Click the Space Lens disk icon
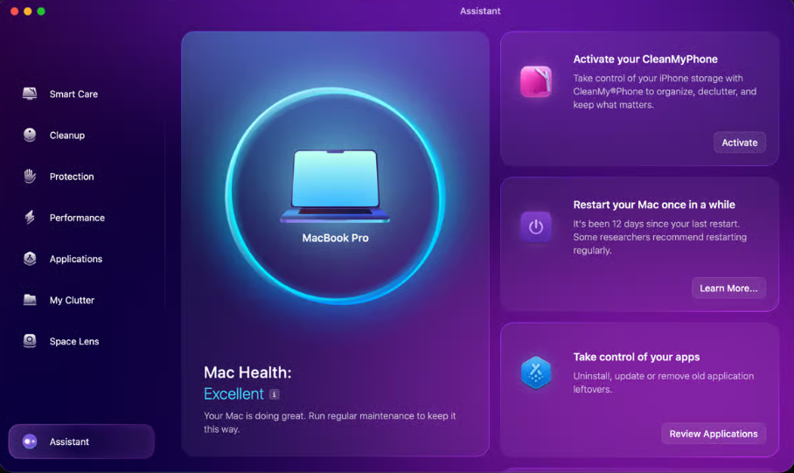The width and height of the screenshot is (794, 473). coord(30,341)
